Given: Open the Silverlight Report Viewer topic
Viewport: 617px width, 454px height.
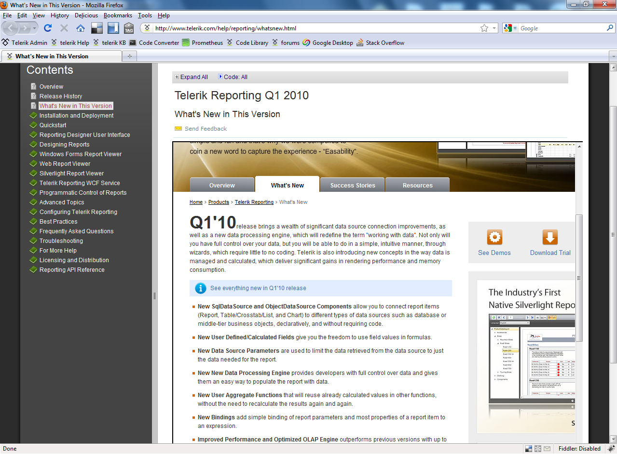Looking at the screenshot, I should pyautogui.click(x=71, y=174).
